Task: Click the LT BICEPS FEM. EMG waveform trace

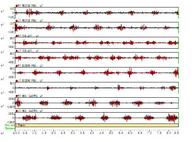Action: point(97,88)
